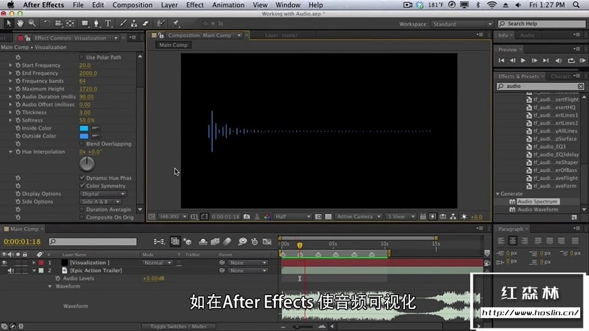
Task: Uncheck Dynamic Hue Phase checkbox
Action: 82,178
